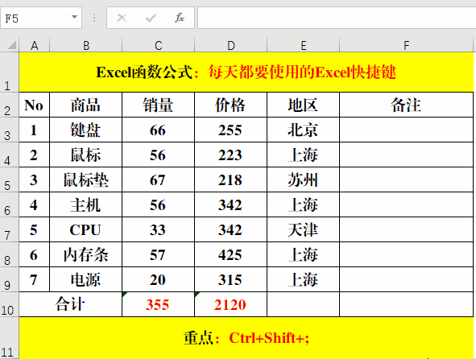Viewport: 476px width, 359px height.
Task: Select row 2 header
Action: pyautogui.click(x=9, y=105)
